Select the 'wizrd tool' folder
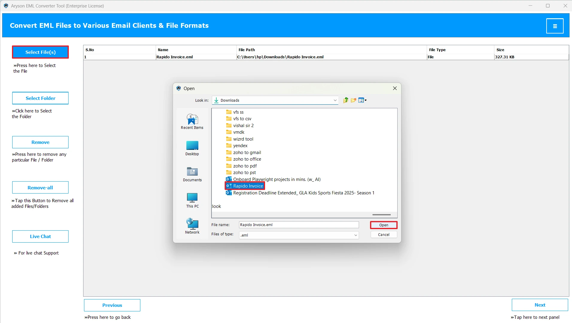572x323 pixels. click(240, 139)
